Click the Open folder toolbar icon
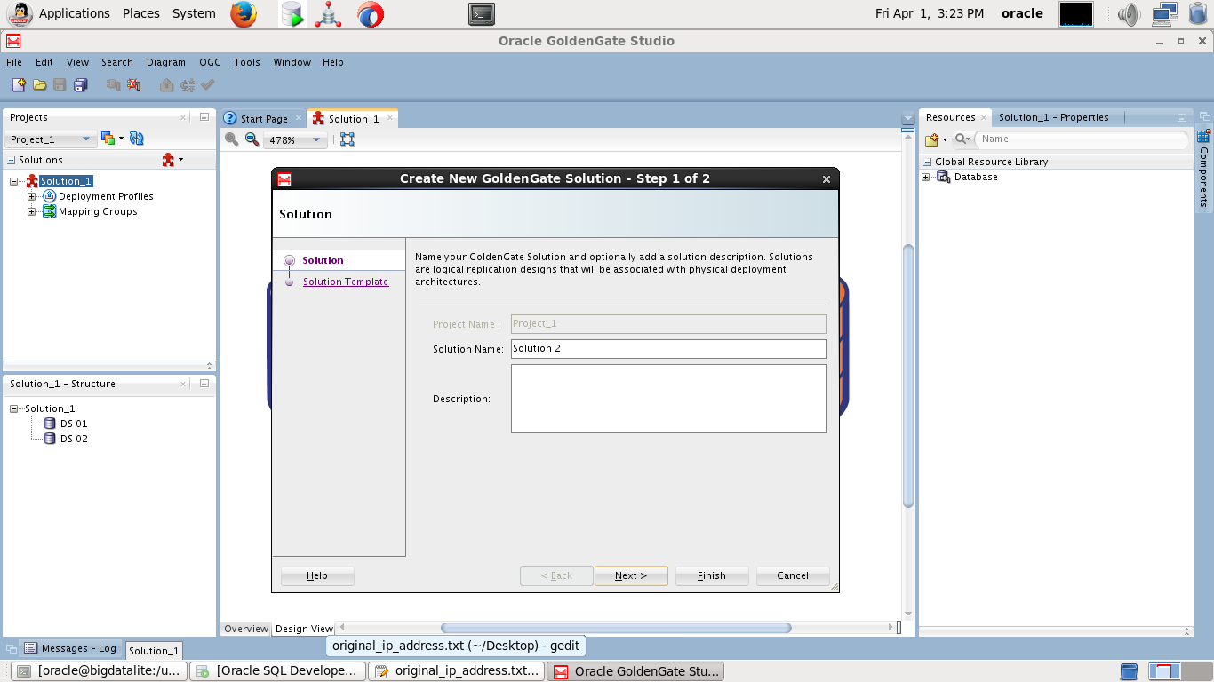 [39, 85]
